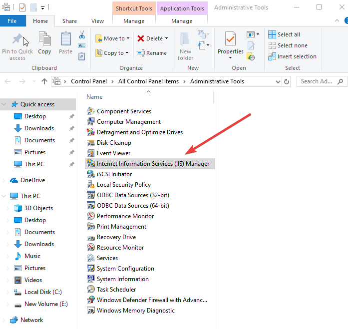Screen dimensions: 348x329
Task: Click the Refresh button beside address bar
Action: (x=287, y=81)
